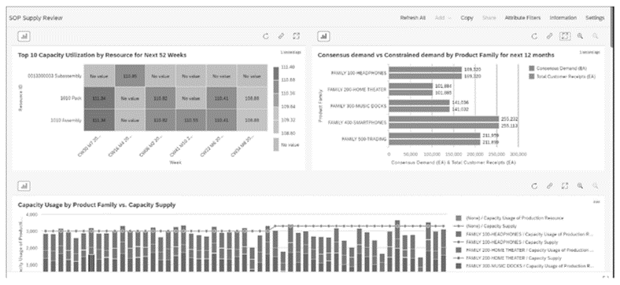Screen dimensions: 620x285
Task: Click link icon of Consensus demand chart
Action: tap(549, 36)
